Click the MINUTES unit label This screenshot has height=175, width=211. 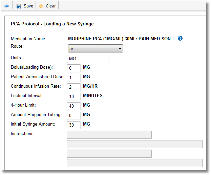coord(93,95)
